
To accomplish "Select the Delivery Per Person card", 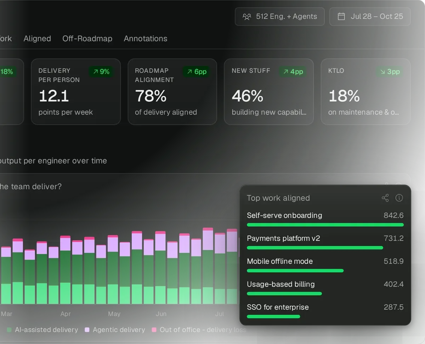I will pyautogui.click(x=76, y=91).
